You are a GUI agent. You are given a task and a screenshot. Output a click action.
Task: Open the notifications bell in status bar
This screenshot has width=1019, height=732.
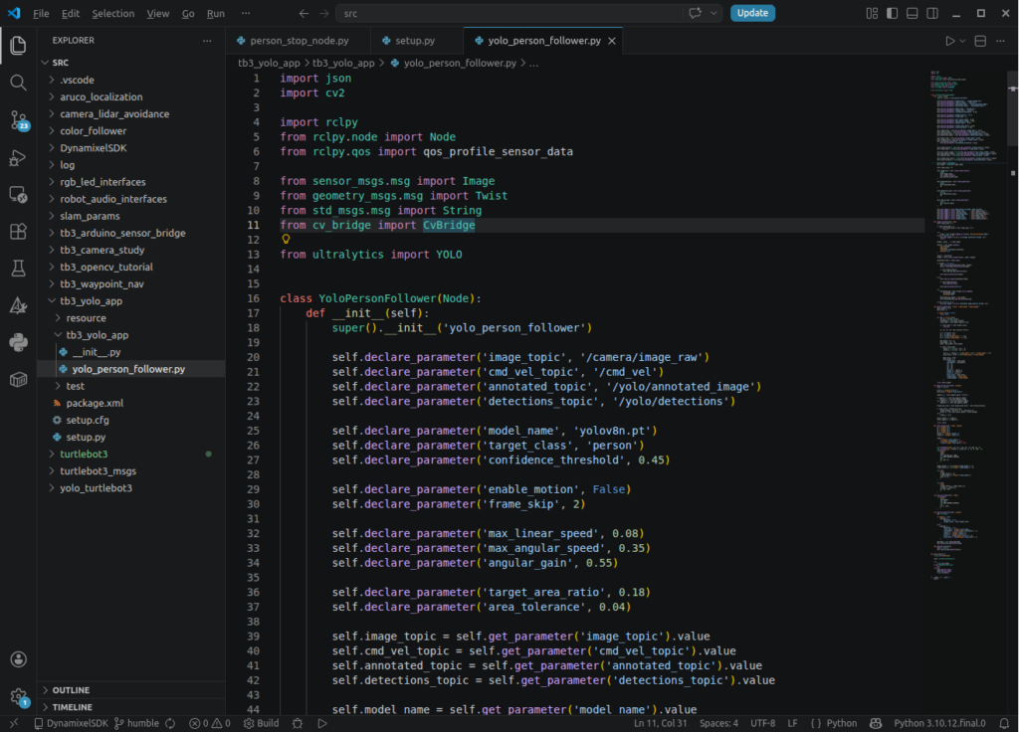click(x=1004, y=723)
